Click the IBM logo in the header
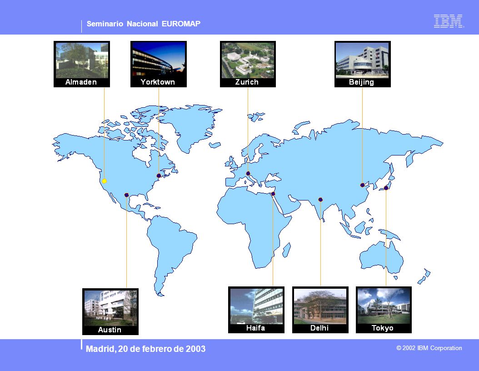 tap(449, 21)
